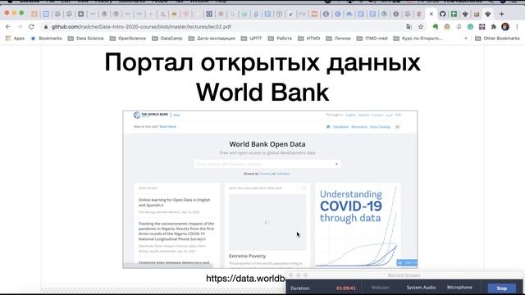Expand the bookmarks bar overflow chevron
The image size is (525, 295).
(x=466, y=39)
